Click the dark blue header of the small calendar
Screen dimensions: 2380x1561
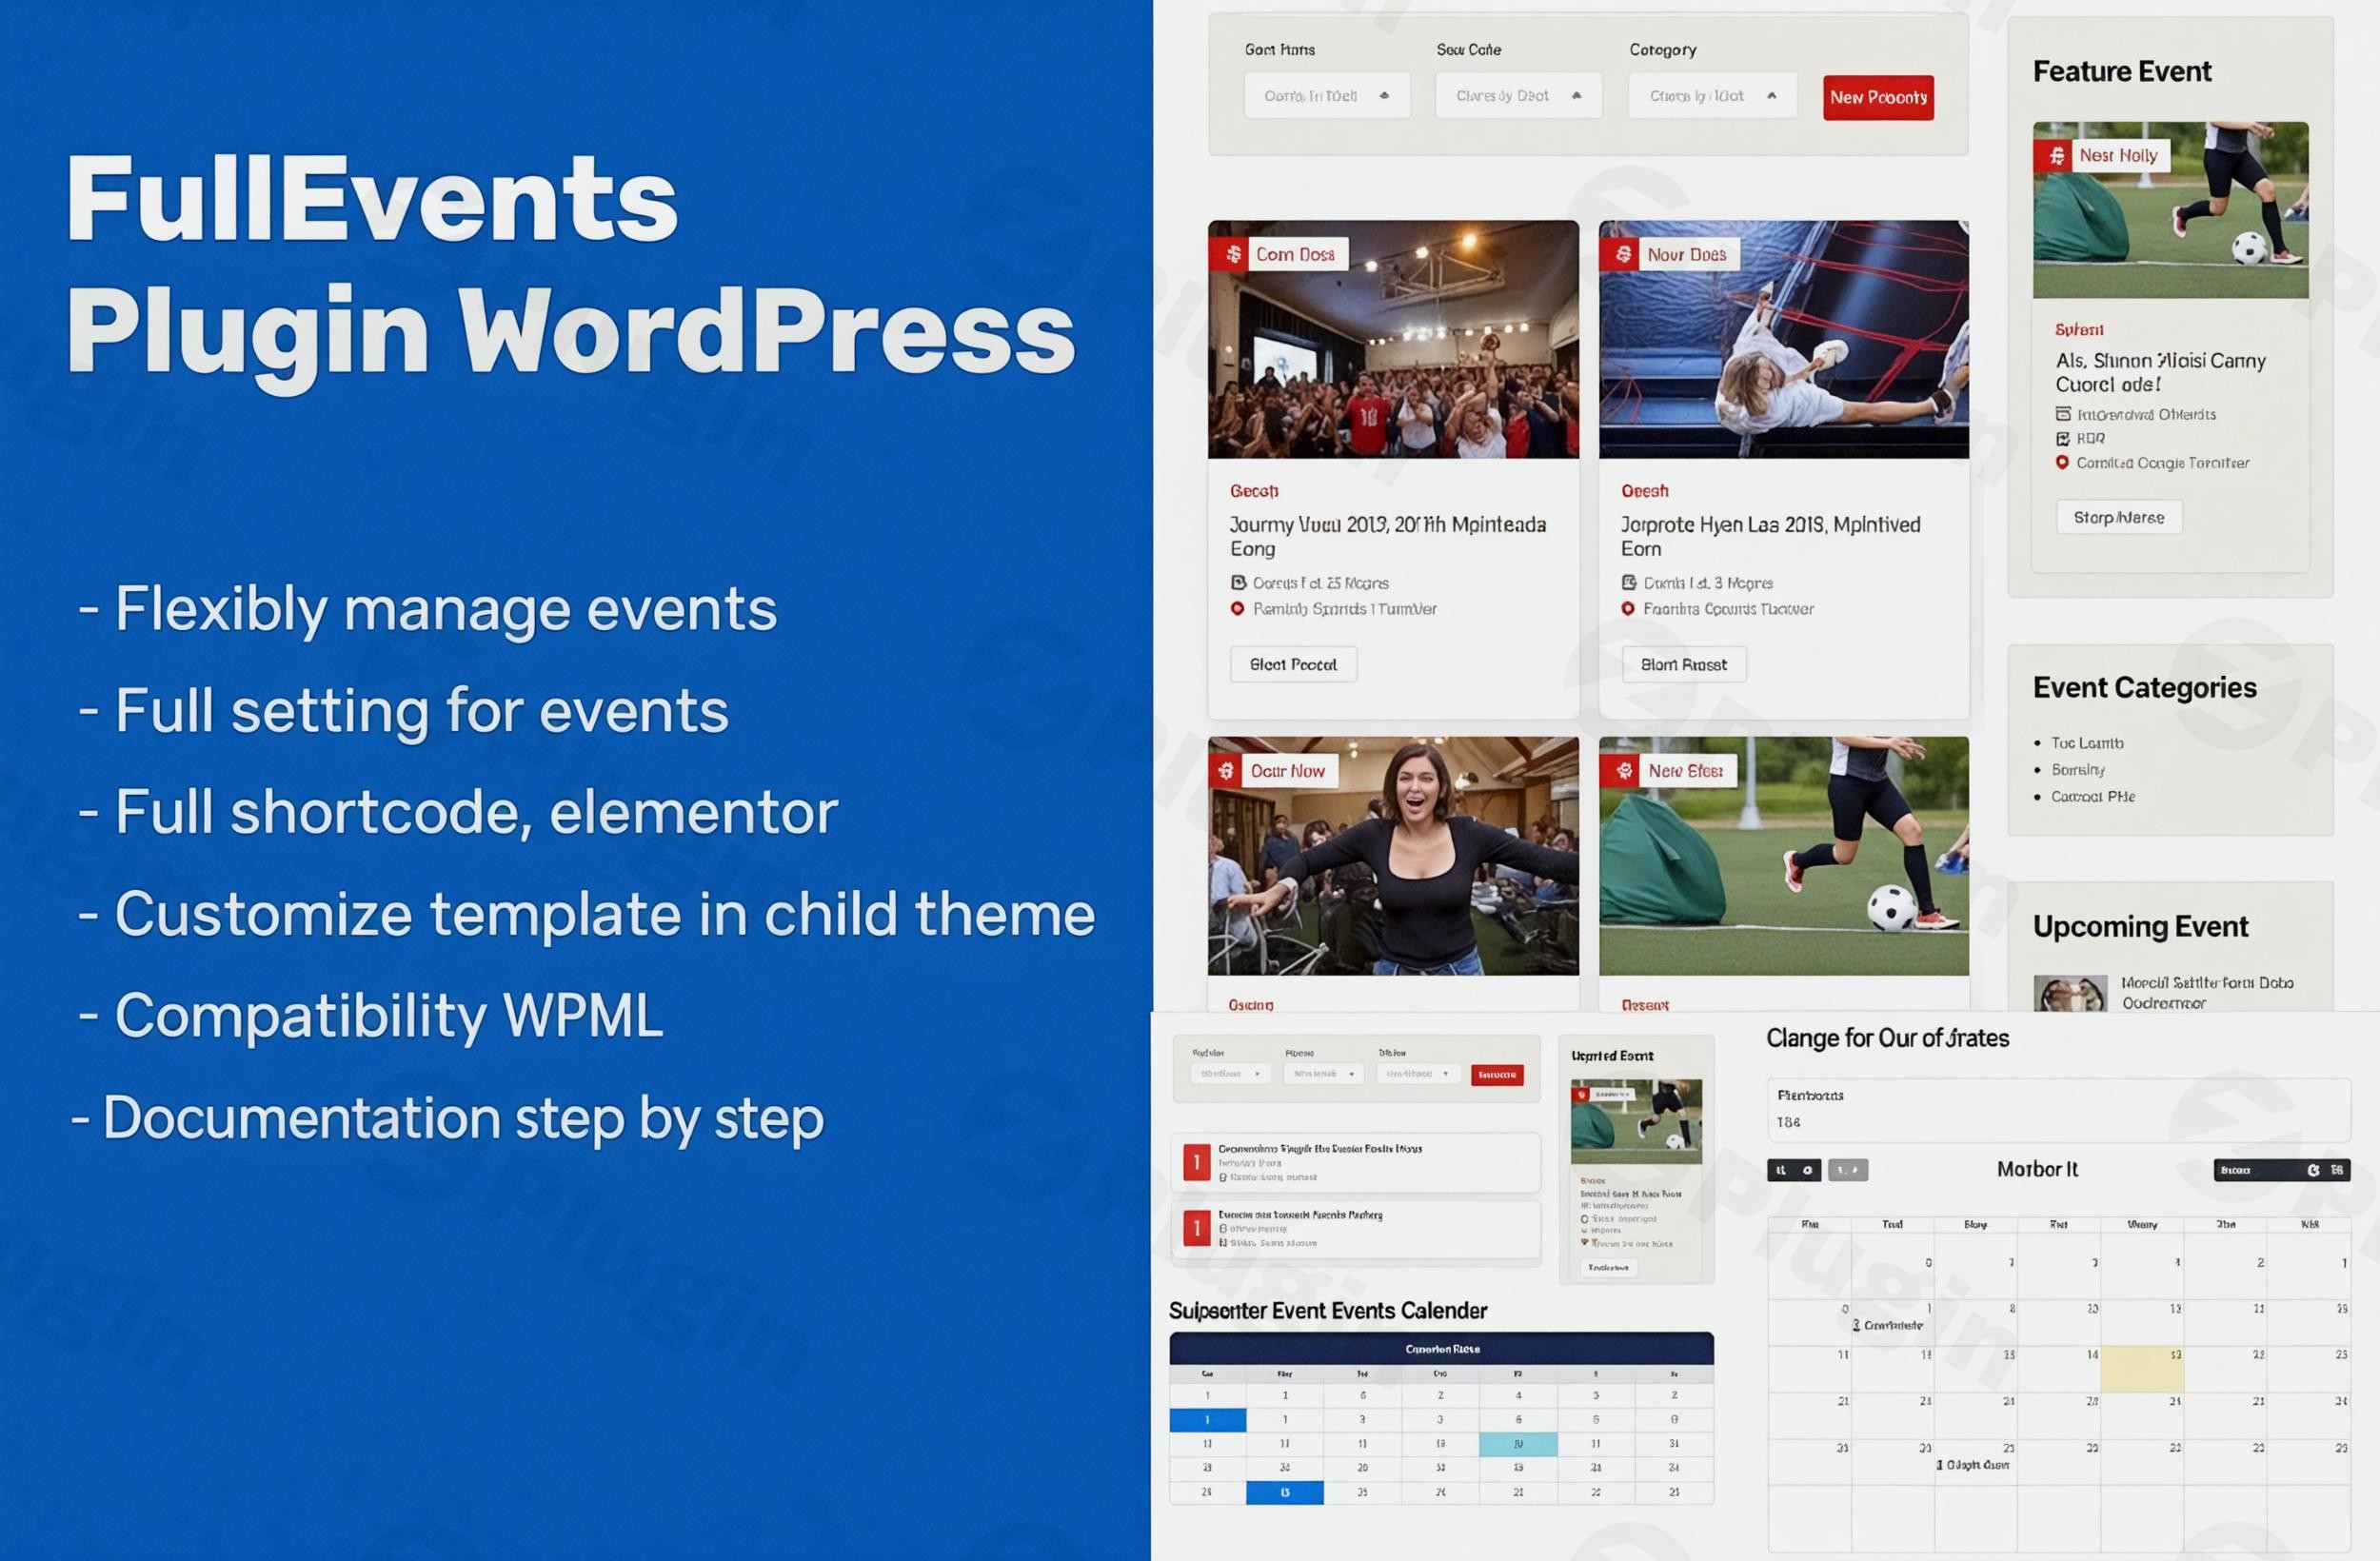pyautogui.click(x=1441, y=1349)
